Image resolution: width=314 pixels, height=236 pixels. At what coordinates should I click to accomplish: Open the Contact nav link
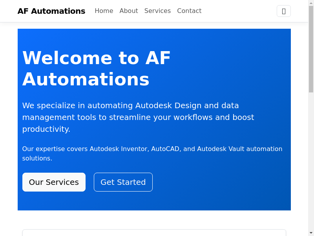pyautogui.click(x=189, y=11)
